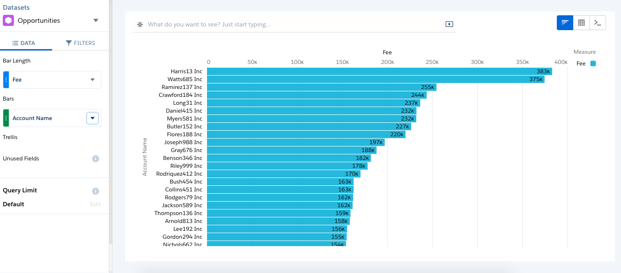The height and width of the screenshot is (273, 621).
Task: Click the Myers581 Inc label
Action: [185, 119]
